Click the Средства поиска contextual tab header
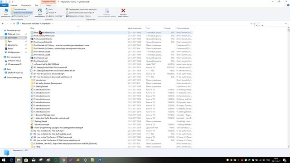Screen dimensions: 290x163 (x=48, y=2)
